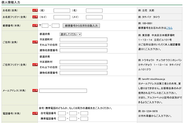Click the 電話番号(半角) label
The image size is (184, 123).
(12, 114)
